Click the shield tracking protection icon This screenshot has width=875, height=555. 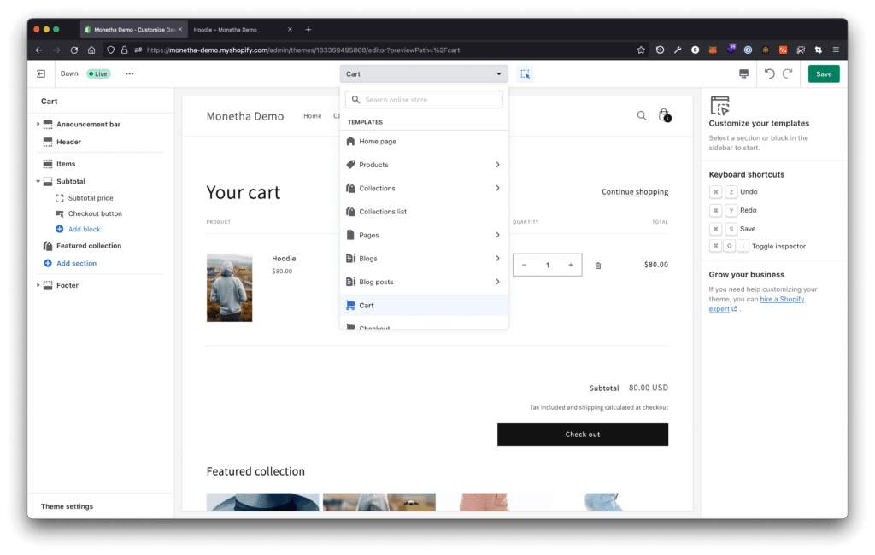110,50
